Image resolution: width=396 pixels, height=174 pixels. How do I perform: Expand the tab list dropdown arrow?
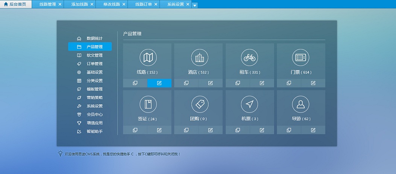(194, 5)
